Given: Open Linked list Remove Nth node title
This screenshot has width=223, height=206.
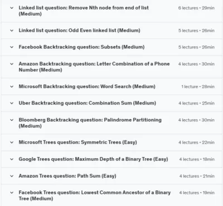Looking at the screenshot, I should (84, 11).
